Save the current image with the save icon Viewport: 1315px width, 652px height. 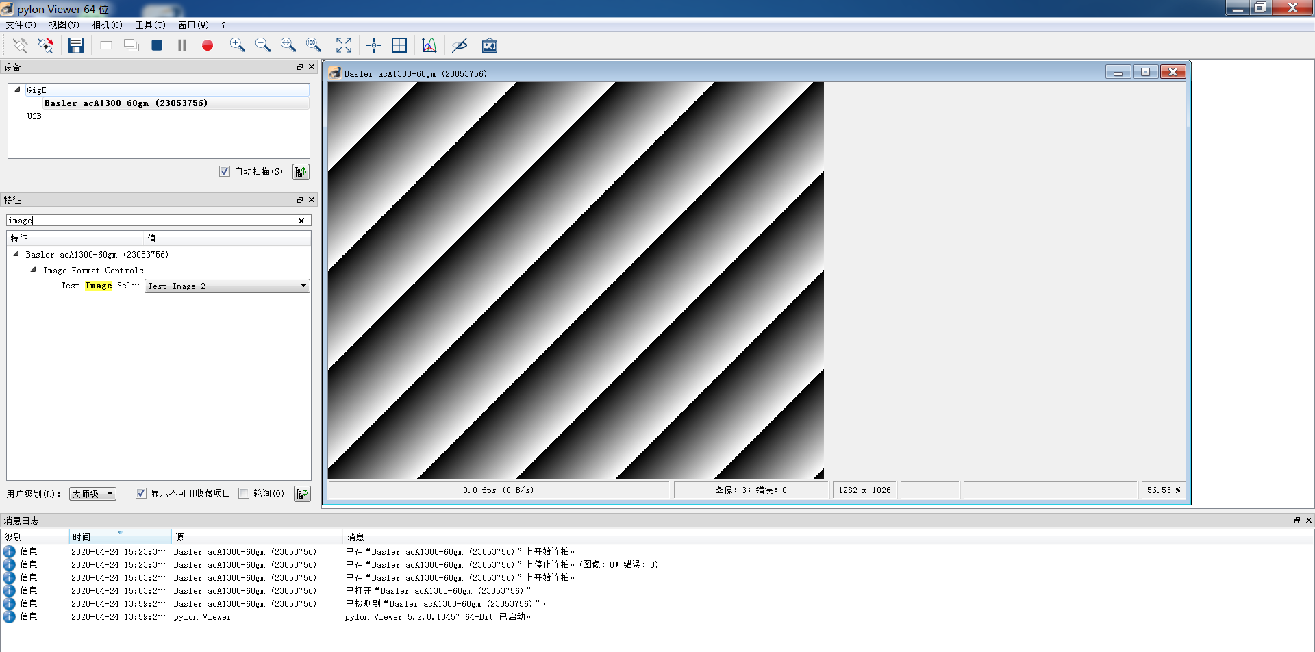coord(75,45)
